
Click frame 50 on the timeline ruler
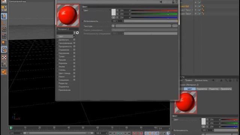pyautogui.click(x=83, y=127)
